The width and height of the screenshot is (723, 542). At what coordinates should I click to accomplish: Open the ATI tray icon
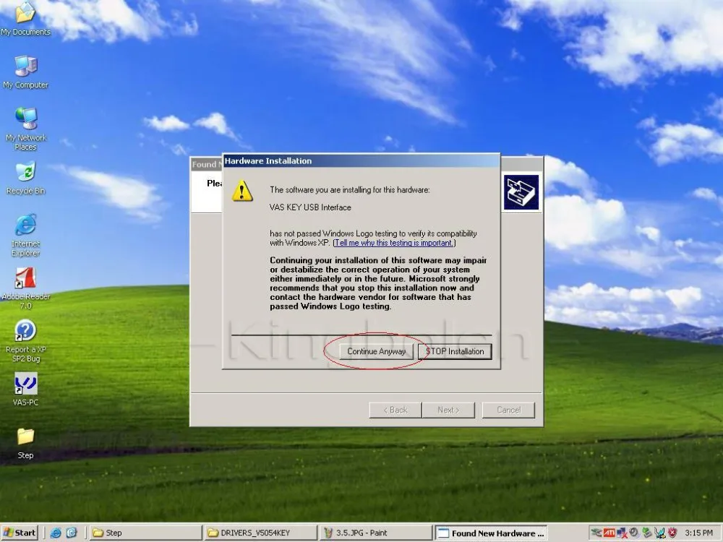point(609,533)
